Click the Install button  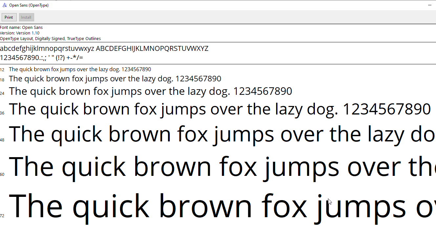[26, 17]
